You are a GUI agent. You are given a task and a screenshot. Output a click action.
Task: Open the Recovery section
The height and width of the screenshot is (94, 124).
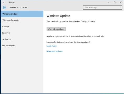[22, 33]
